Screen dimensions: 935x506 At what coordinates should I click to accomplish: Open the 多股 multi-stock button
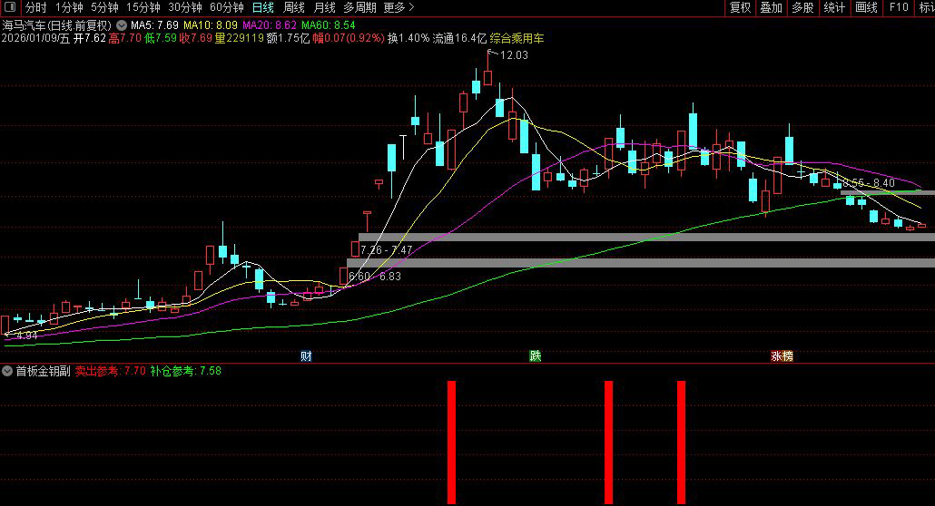pyautogui.click(x=802, y=8)
